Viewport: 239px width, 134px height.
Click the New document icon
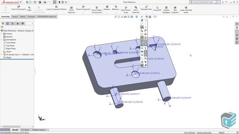point(30,2)
